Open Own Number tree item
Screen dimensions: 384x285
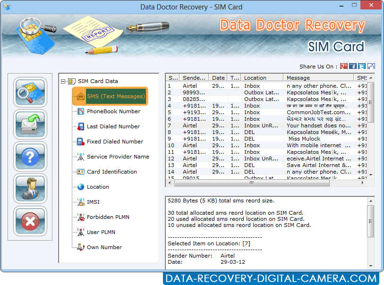104,247
